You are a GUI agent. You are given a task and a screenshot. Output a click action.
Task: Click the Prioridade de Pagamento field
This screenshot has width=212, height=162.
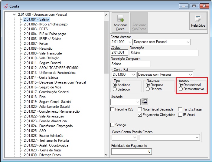point(131,151)
